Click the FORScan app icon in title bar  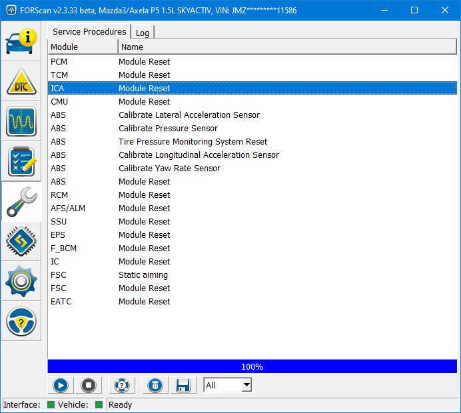[x=11, y=10]
